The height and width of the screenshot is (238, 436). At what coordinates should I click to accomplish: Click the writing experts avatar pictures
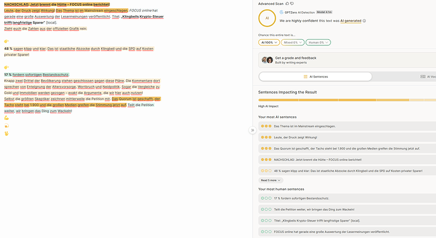267,60
